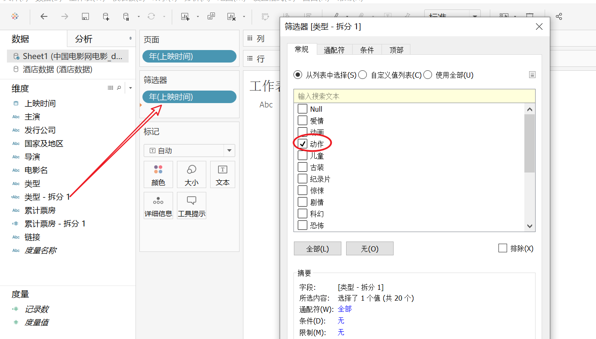
Task: Click the presentation mode icon
Action: (530, 16)
